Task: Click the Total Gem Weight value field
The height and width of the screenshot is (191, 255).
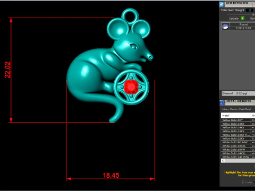Action: pyautogui.click(x=250, y=10)
